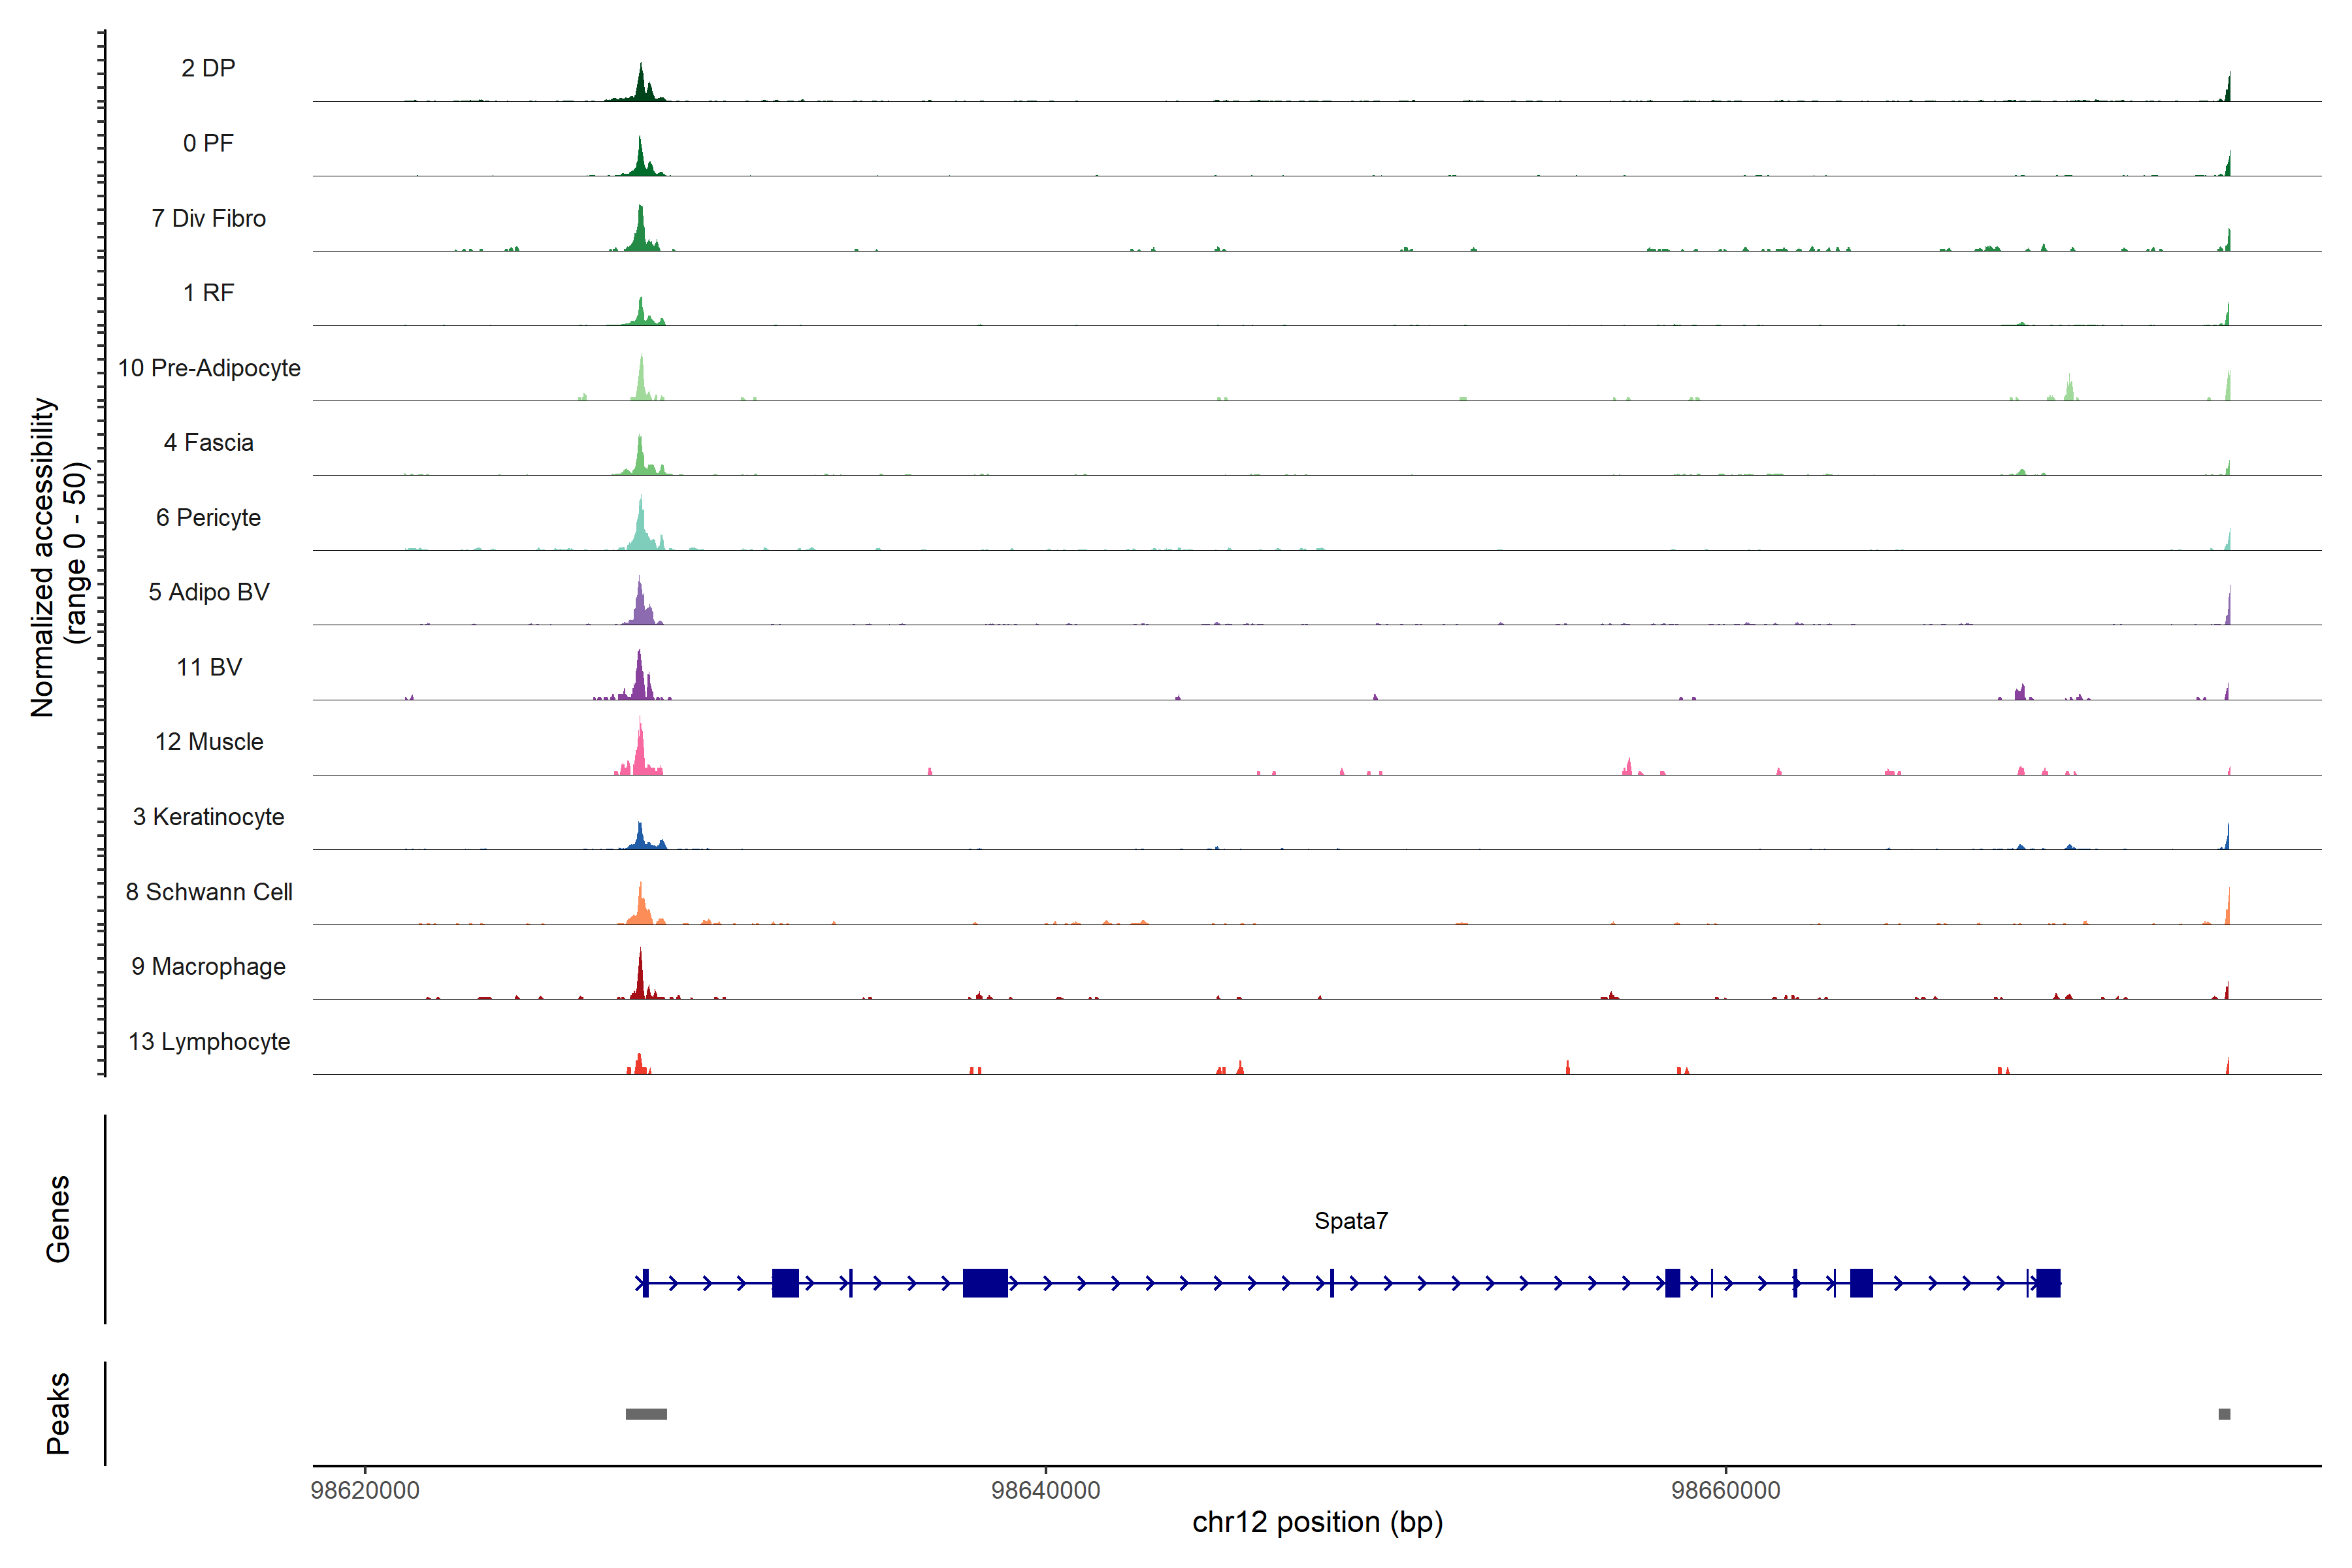This screenshot has width=2352, height=1568.
Task: Click the 98640000 axis tick label
Action: point(1045,1490)
